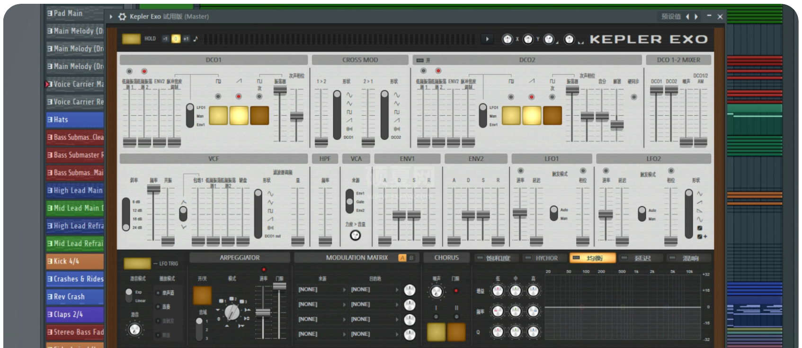Click the LFO TRIG yellow button
Image resolution: width=802 pixels, height=348 pixels.
point(137,263)
